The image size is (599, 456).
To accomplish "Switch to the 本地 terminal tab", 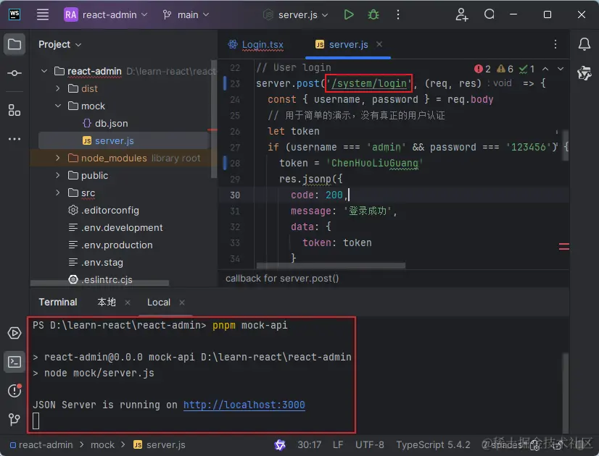I will pyautogui.click(x=107, y=303).
